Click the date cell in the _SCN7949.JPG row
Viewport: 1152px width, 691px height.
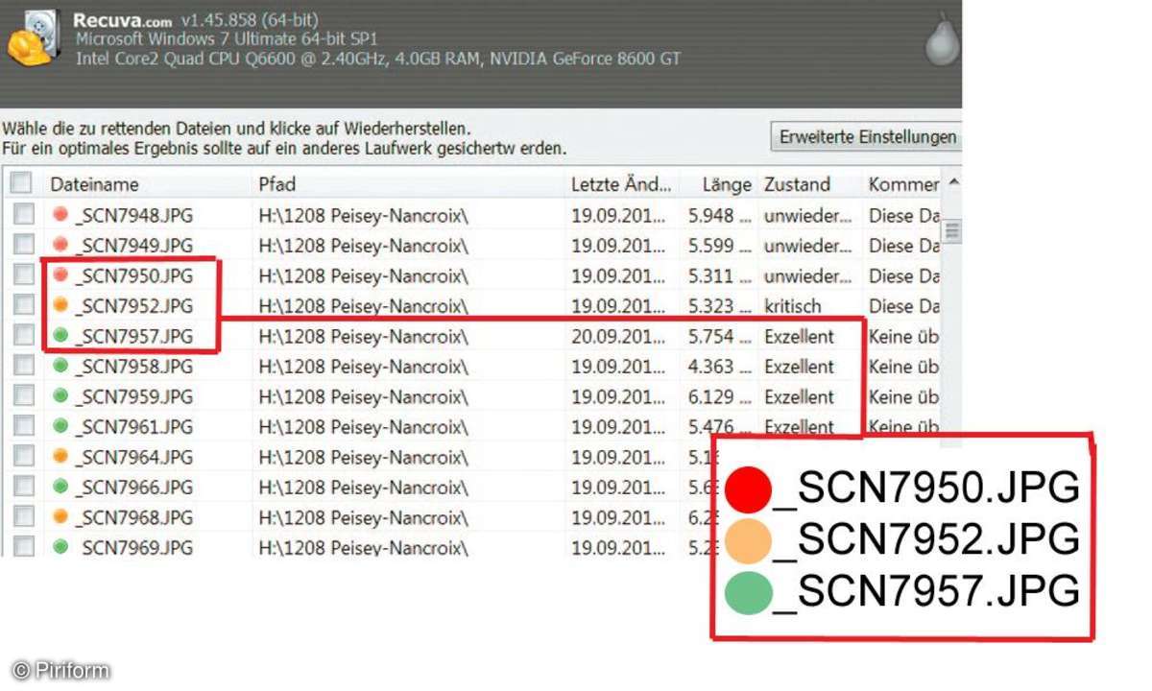[617, 246]
